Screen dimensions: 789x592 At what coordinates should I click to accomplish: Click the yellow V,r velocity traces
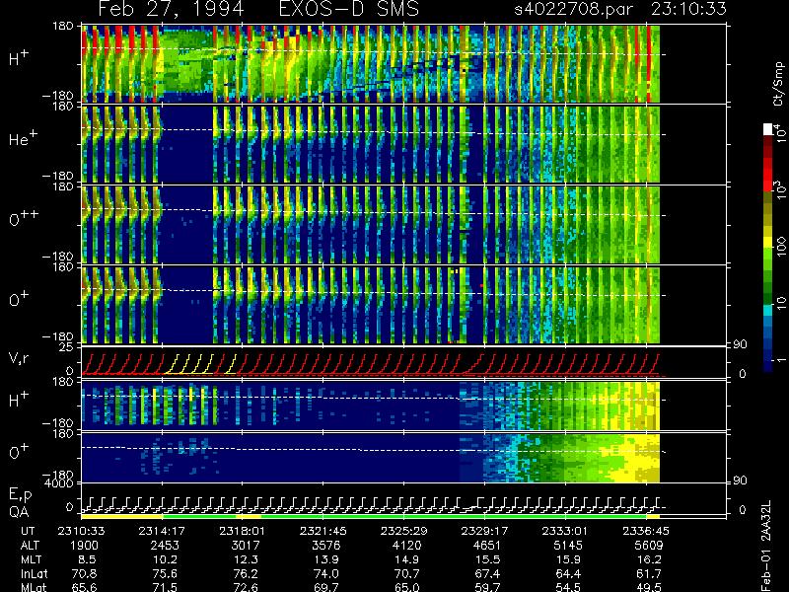[x=200, y=364]
